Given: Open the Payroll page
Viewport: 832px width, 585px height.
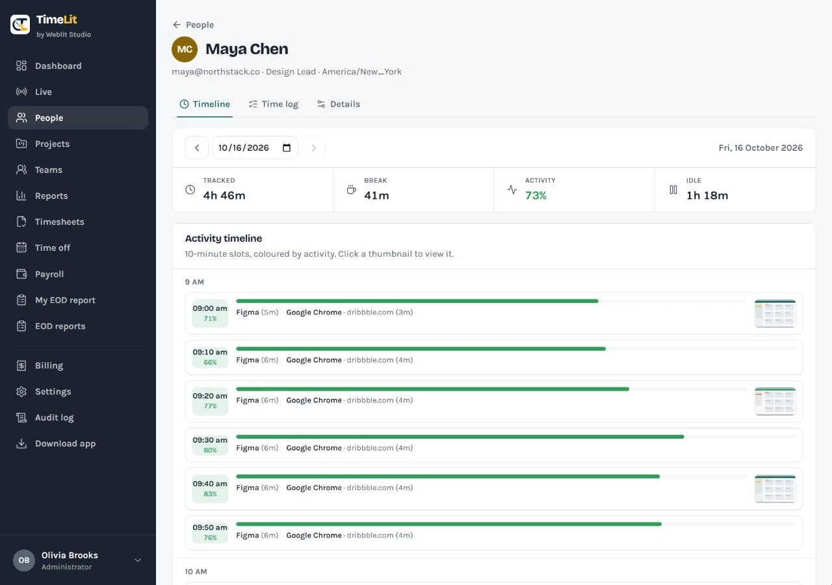Looking at the screenshot, I should coord(78,274).
